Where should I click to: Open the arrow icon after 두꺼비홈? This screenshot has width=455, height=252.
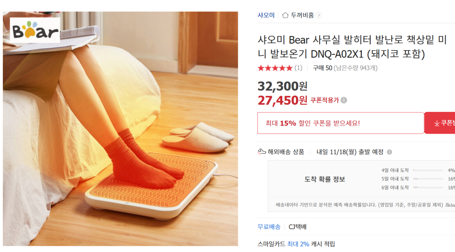tap(319, 15)
